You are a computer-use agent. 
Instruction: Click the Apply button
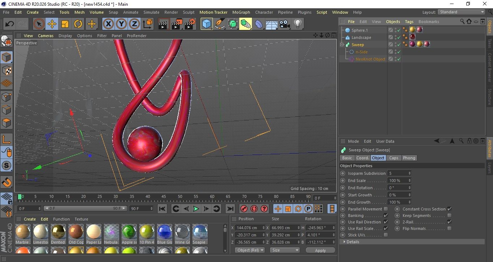click(320, 250)
